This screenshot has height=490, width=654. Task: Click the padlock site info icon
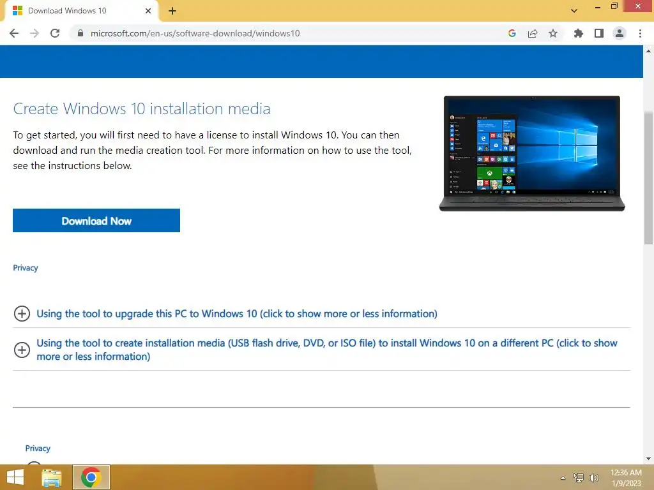point(80,33)
